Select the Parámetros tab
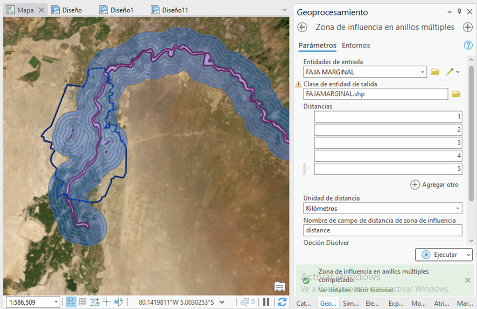477x309 pixels. 317,45
